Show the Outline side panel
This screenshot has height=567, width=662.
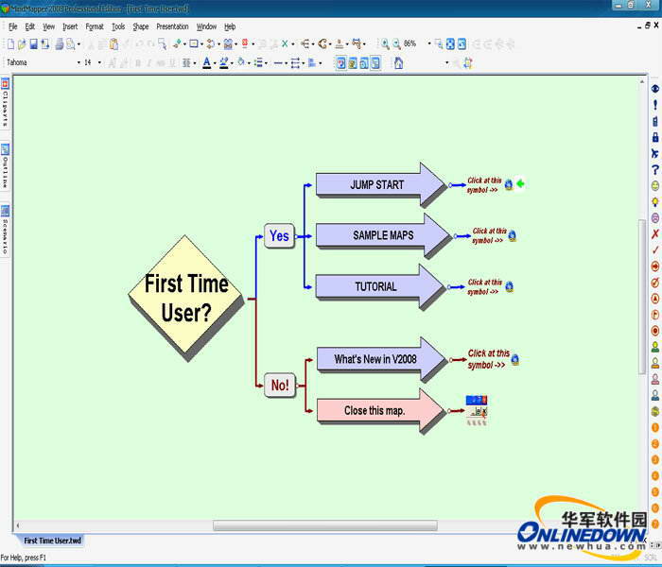tap(6, 165)
